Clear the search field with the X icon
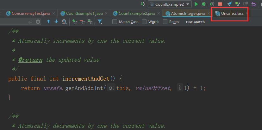This screenshot has width=262, height=130. click(38, 22)
